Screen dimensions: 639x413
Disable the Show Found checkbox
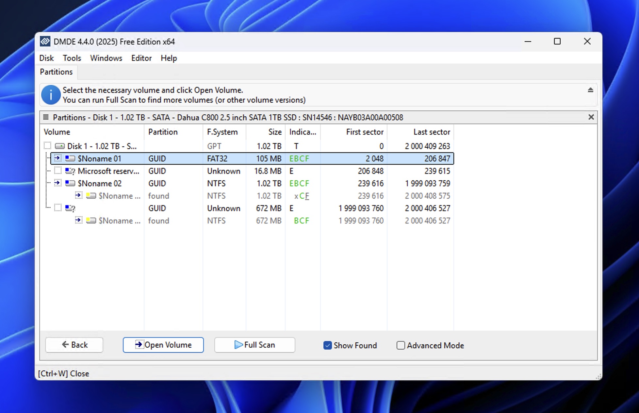tap(327, 345)
